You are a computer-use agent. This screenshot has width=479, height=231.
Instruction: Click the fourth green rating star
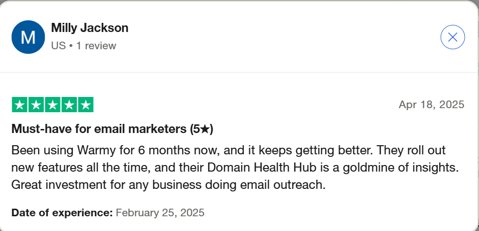[69, 105]
